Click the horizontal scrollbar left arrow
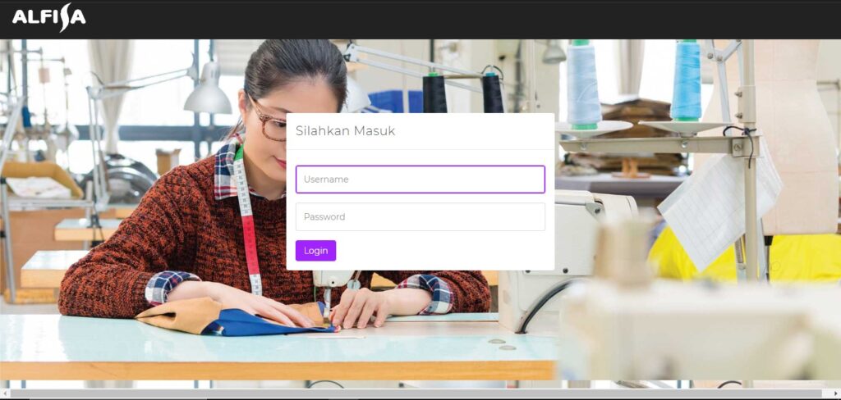The width and height of the screenshot is (841, 400). click(4, 393)
